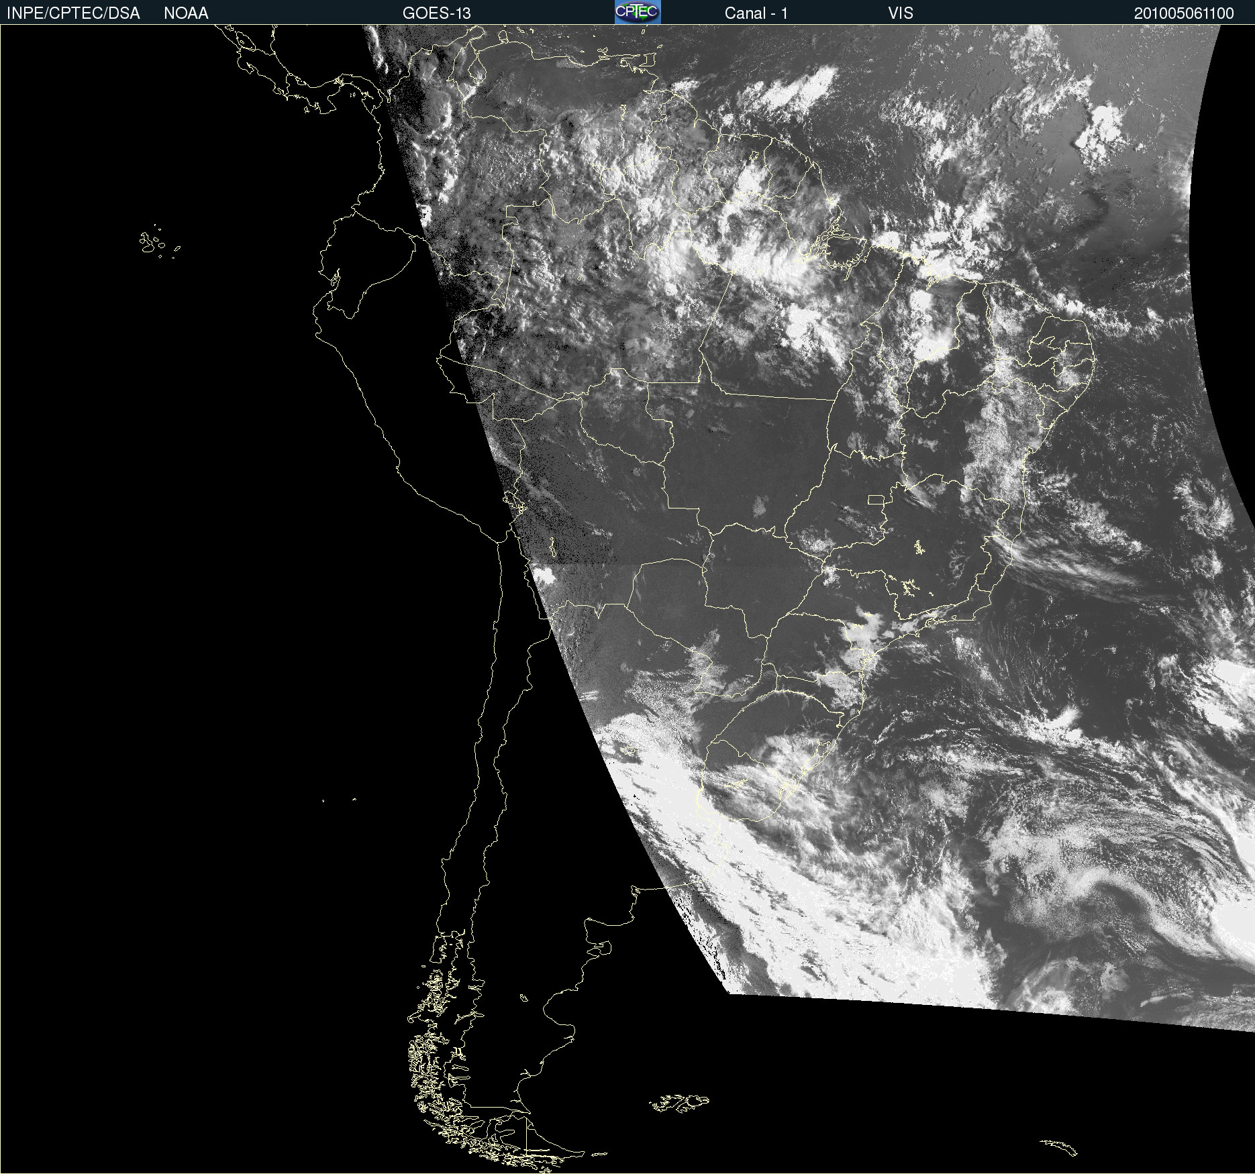Click the VIS label in the header
This screenshot has width=1255, height=1174.
coord(901,13)
